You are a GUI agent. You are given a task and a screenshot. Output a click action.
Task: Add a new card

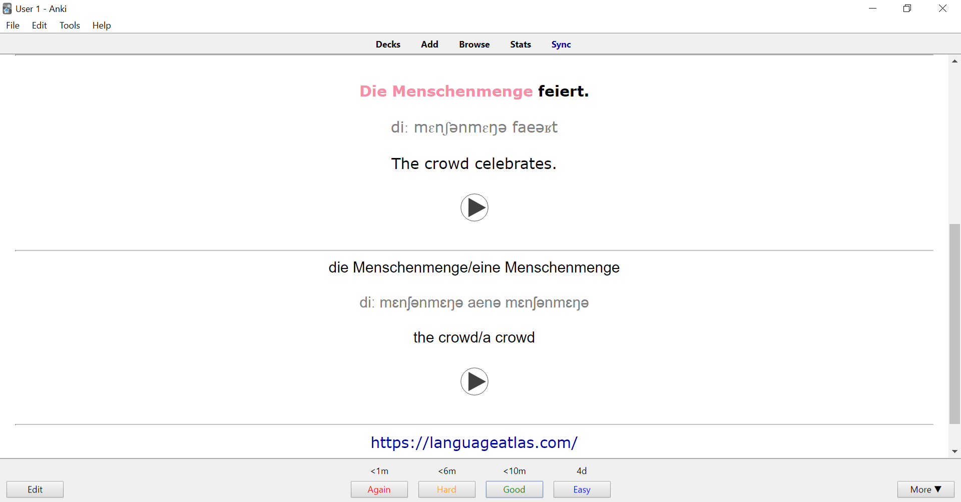tap(429, 44)
